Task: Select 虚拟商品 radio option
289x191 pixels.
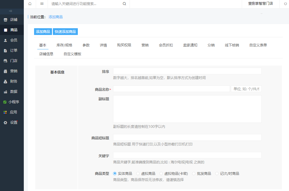Action: 138,173
